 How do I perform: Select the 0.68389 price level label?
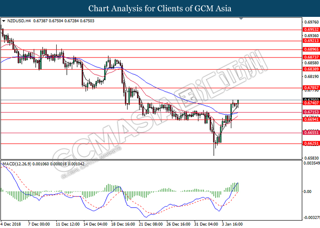(x=311, y=69)
